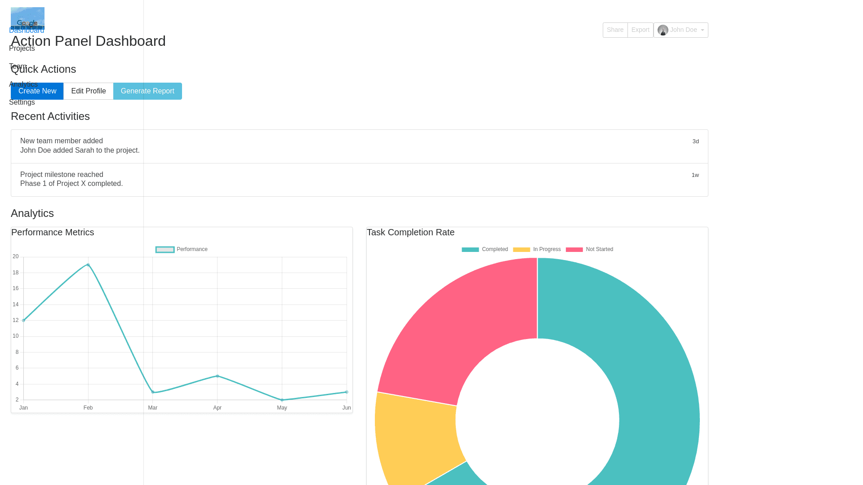Go to the Projects sidebar item
The width and height of the screenshot is (863, 485).
[22, 48]
